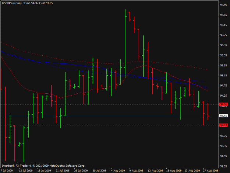230x173 pixels.
Task: Click the 95.95 price axis label
Action: click(223, 55)
